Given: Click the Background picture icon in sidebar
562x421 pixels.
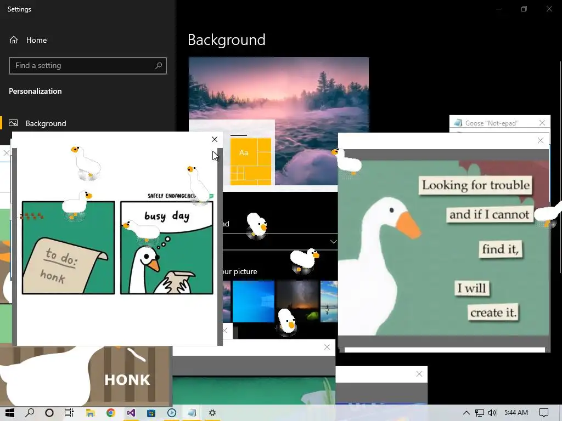Looking at the screenshot, I should [13, 123].
